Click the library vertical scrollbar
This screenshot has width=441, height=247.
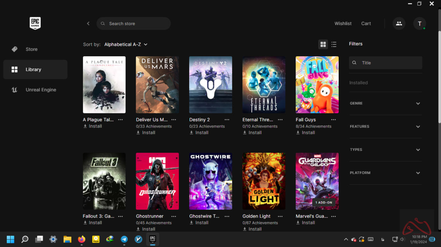coord(439,69)
